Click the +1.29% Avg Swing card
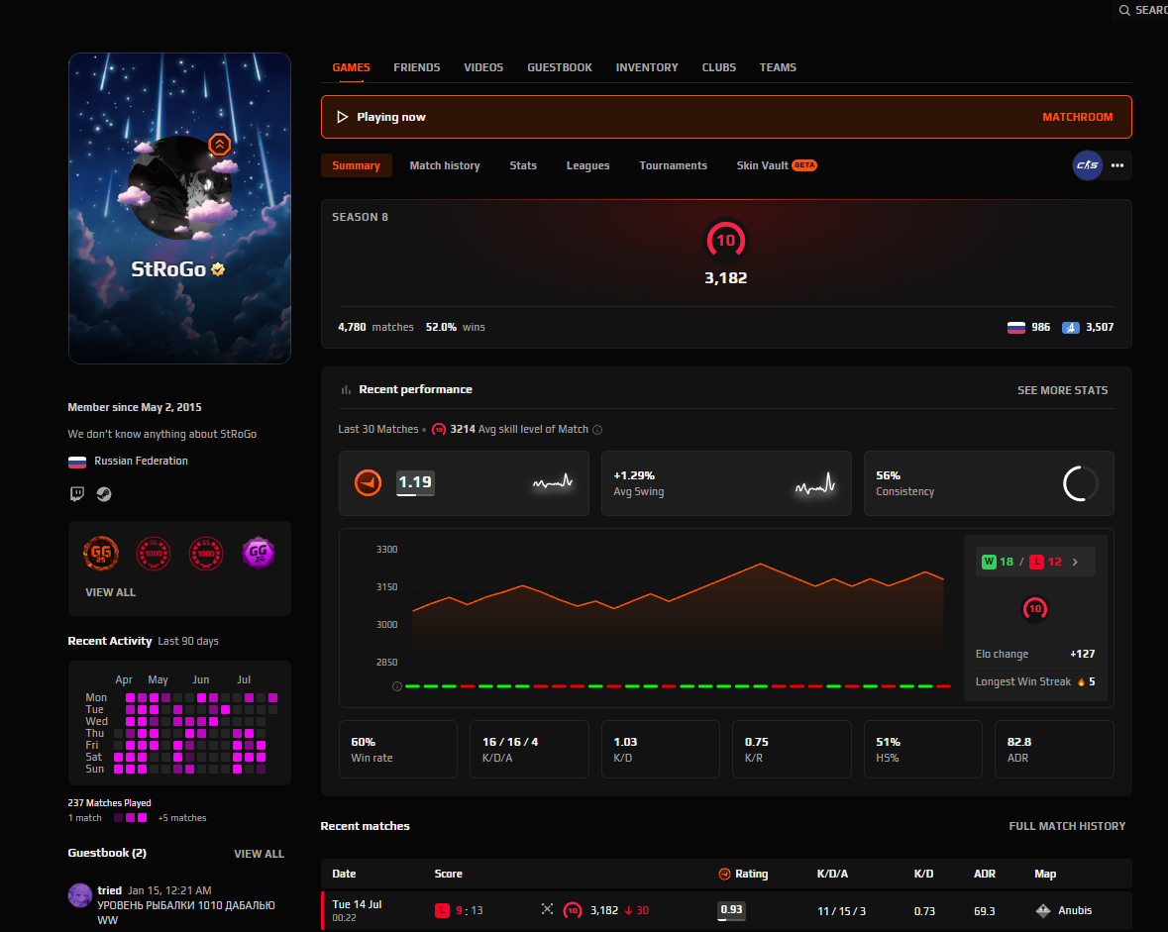The width and height of the screenshot is (1168, 932). pos(726,483)
